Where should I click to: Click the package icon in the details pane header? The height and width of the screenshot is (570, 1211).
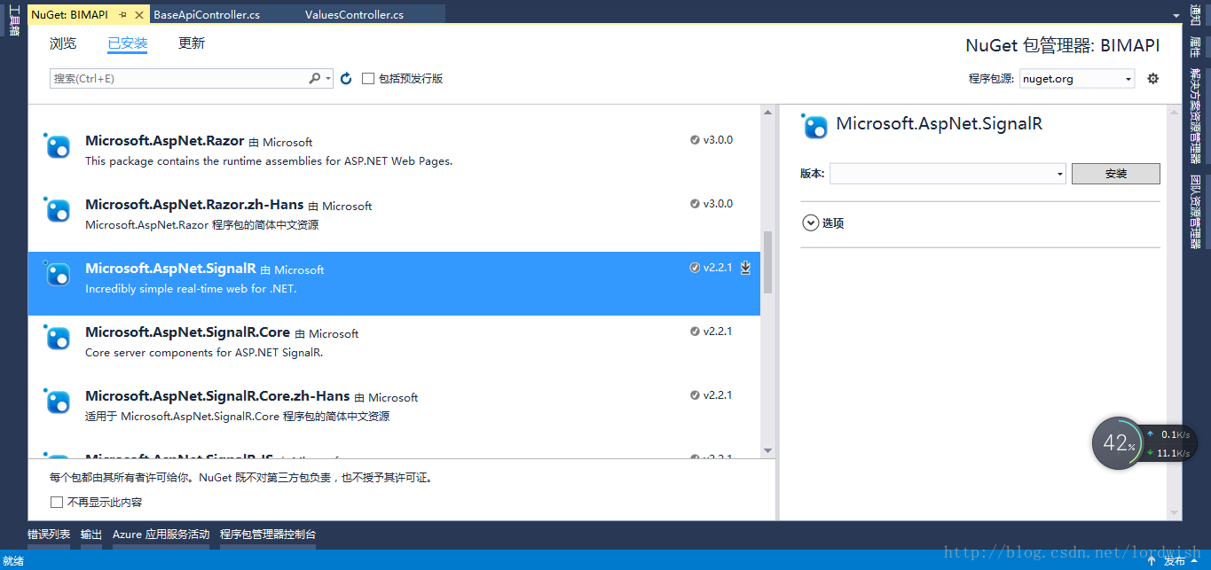(x=814, y=127)
